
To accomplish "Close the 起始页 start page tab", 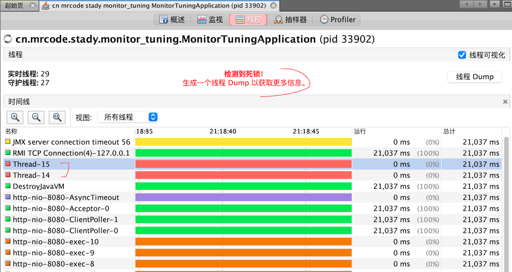I will (x=33, y=5).
